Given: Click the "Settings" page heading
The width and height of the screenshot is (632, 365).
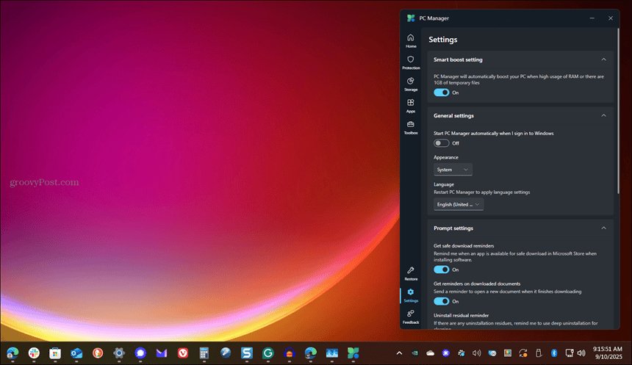Looking at the screenshot, I should [442, 40].
